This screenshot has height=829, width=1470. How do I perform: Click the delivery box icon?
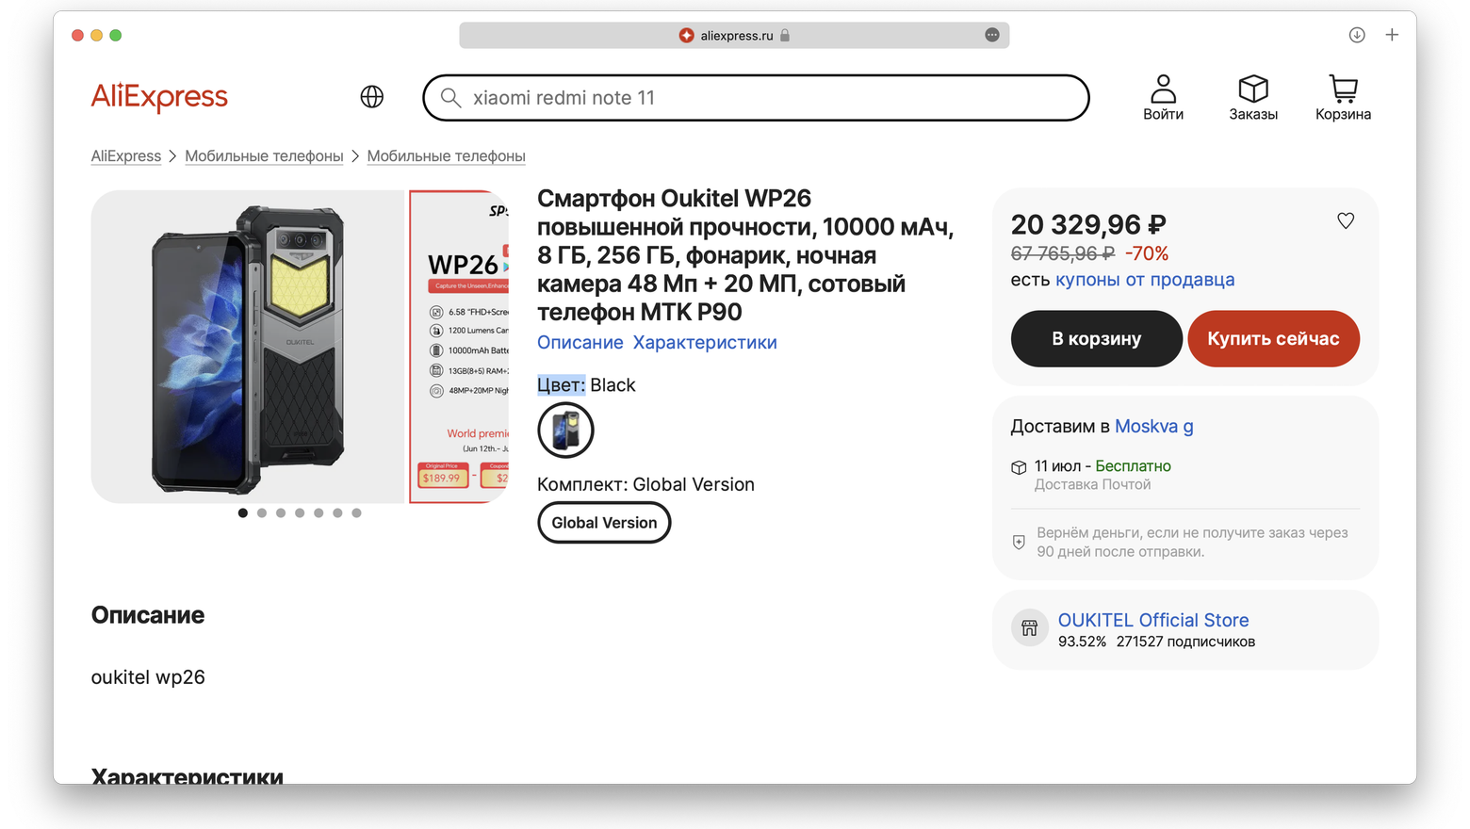click(1019, 467)
